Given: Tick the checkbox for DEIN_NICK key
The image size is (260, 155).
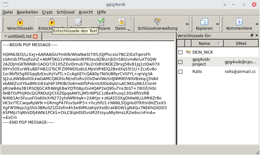Looking at the screenshot, I should pyautogui.click(x=180, y=52).
